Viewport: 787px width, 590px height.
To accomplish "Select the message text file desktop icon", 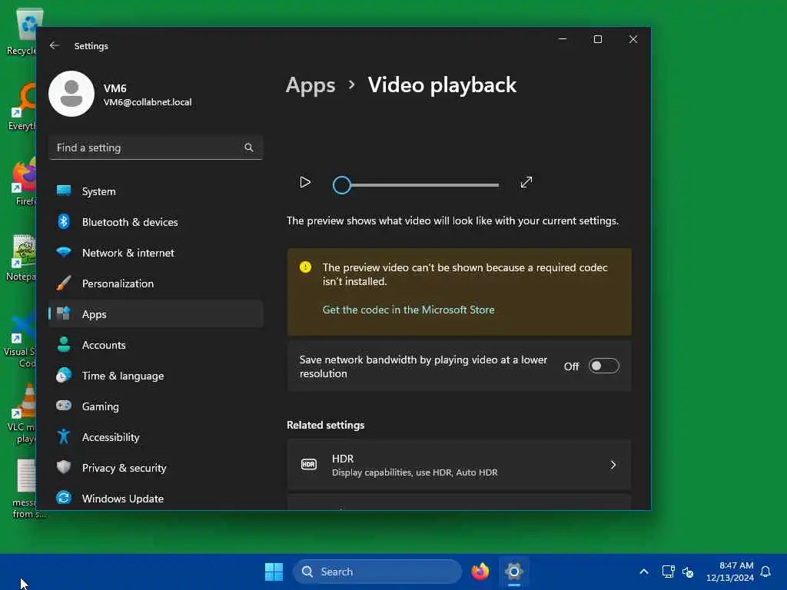I will 26,489.
